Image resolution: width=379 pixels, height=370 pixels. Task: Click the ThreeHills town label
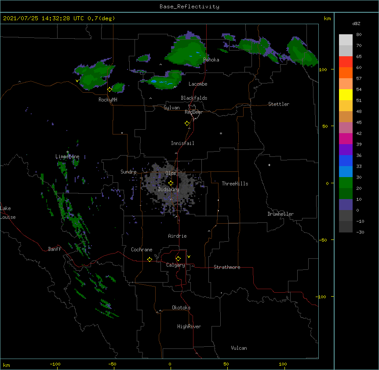click(x=235, y=184)
